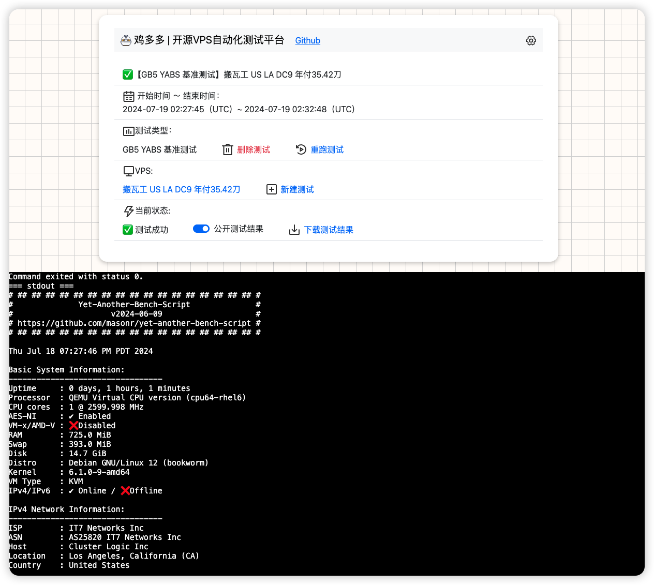The height and width of the screenshot is (585, 654).
Task: Select 删除测试 to delete the test
Action: [253, 149]
